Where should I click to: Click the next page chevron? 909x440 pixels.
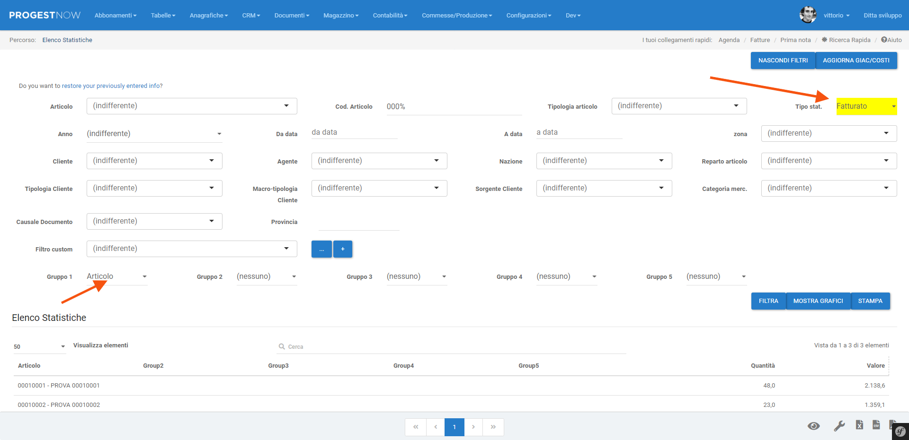click(473, 427)
